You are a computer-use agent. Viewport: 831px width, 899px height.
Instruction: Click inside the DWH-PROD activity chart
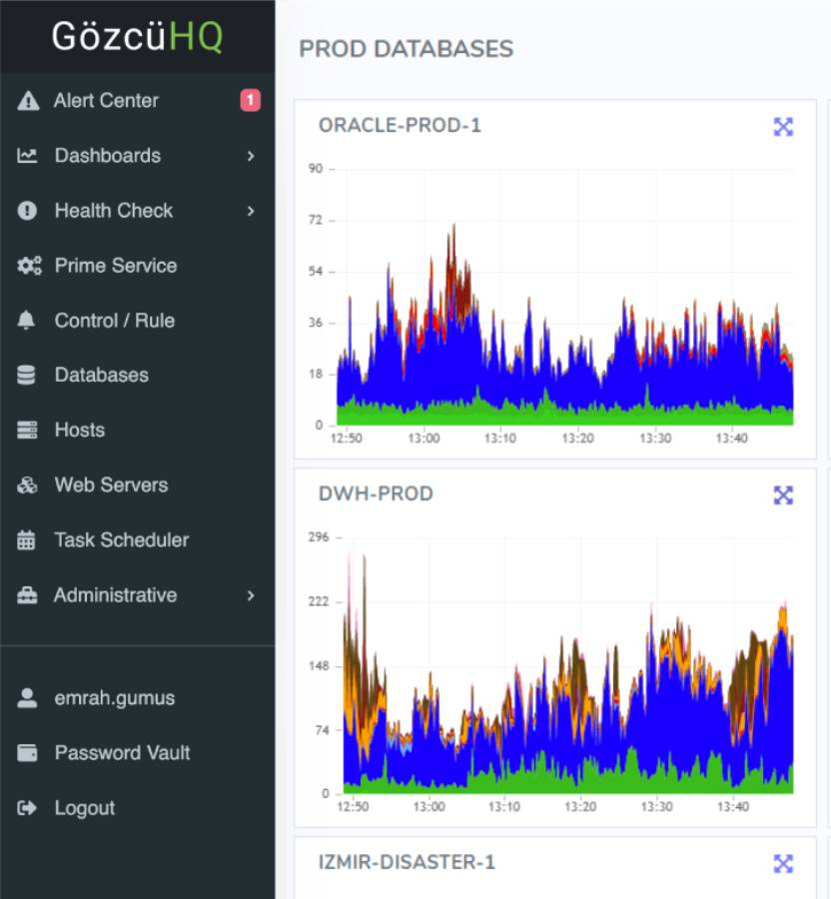568,665
